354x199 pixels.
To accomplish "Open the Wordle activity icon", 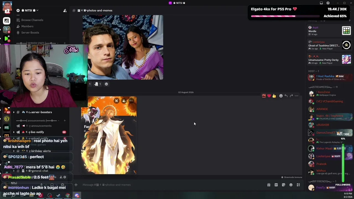I will pyautogui.click(x=346, y=31).
